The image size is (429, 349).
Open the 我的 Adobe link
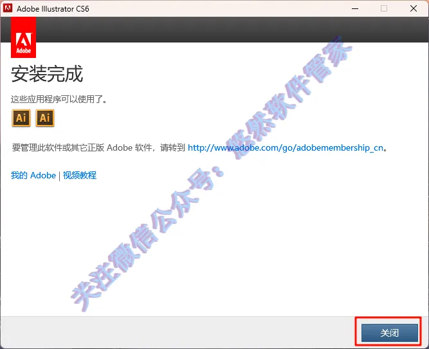pyautogui.click(x=33, y=175)
